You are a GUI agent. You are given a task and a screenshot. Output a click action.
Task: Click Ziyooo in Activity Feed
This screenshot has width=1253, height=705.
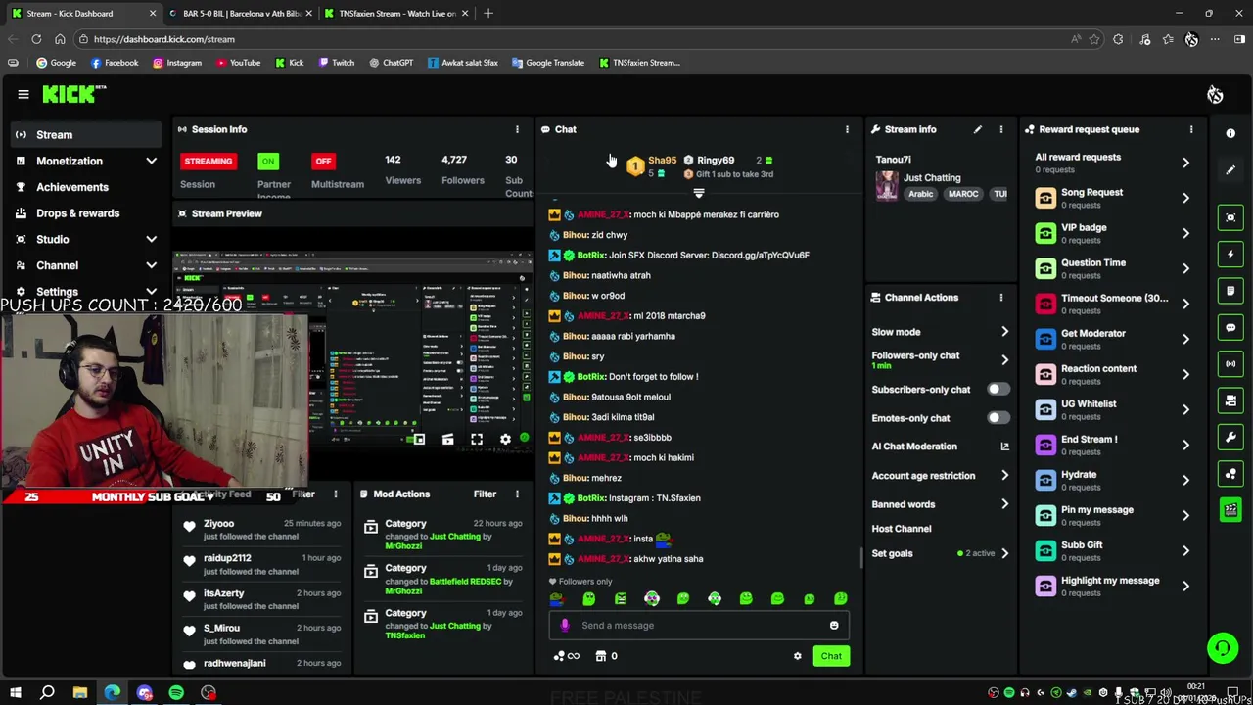pyautogui.click(x=219, y=524)
